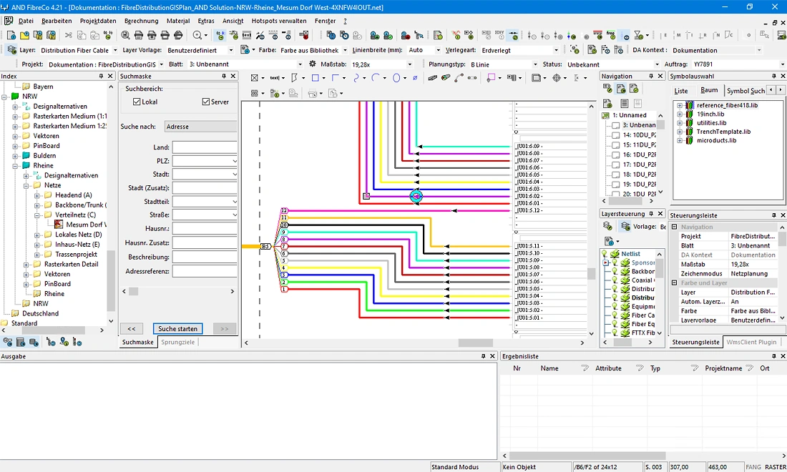
Task: Open the Datei menu
Action: click(x=26, y=21)
